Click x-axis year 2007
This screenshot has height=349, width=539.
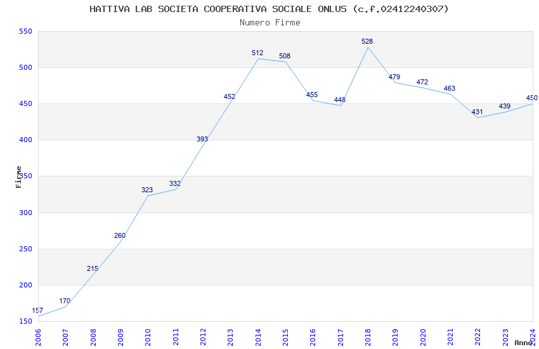coord(65,337)
